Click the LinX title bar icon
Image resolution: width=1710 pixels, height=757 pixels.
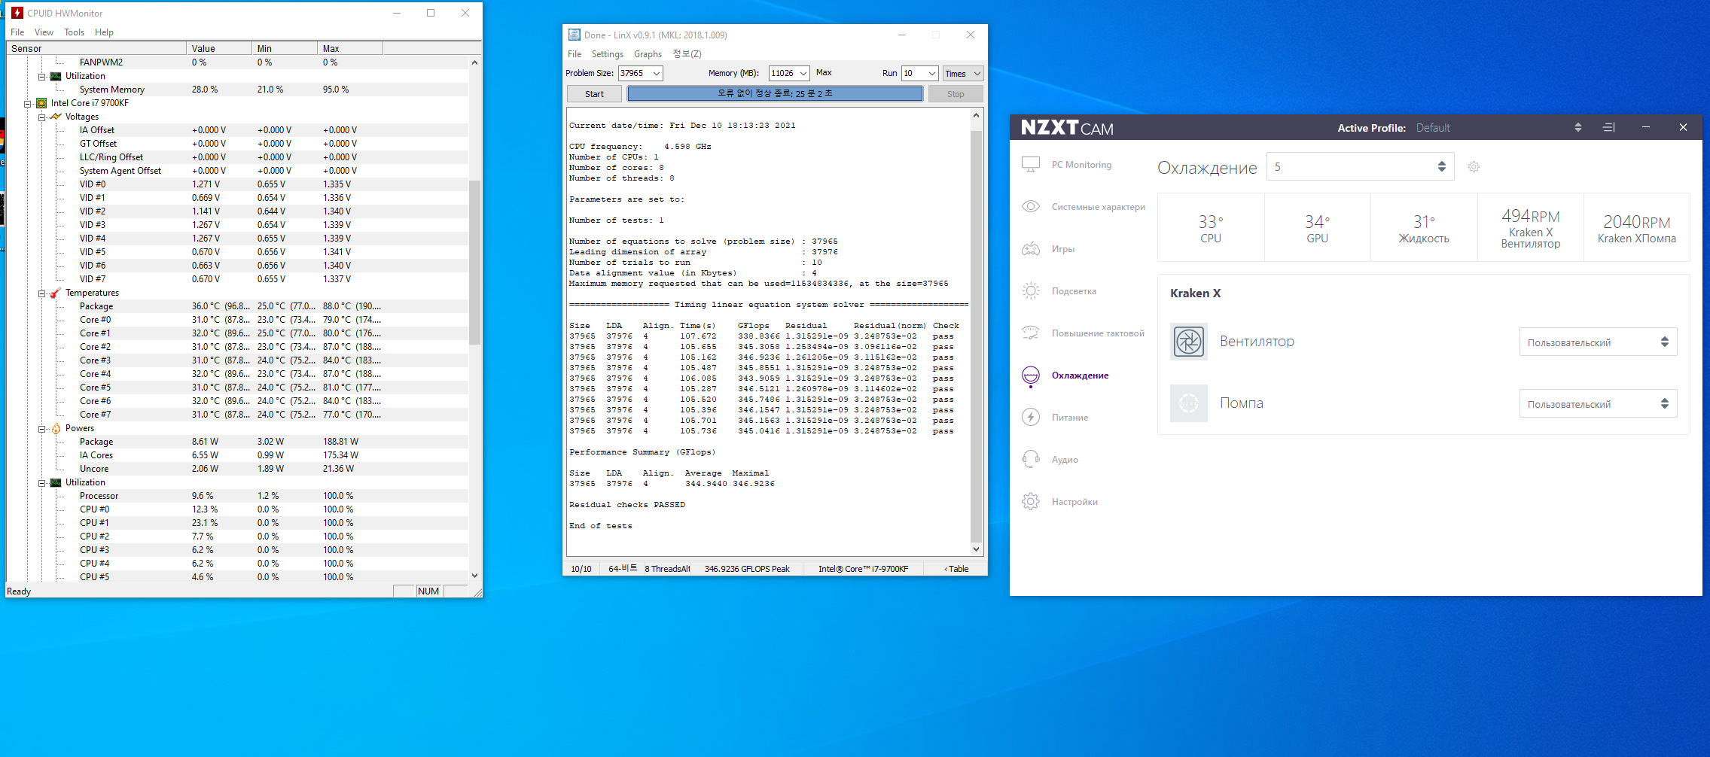[x=575, y=35]
